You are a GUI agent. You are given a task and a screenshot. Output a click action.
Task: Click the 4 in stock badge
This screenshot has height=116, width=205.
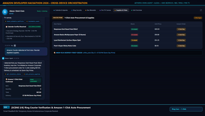click(134, 29)
